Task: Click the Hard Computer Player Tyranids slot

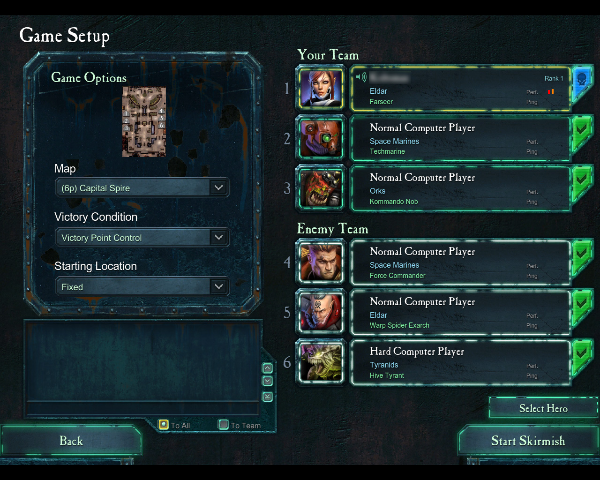Action: [x=460, y=362]
